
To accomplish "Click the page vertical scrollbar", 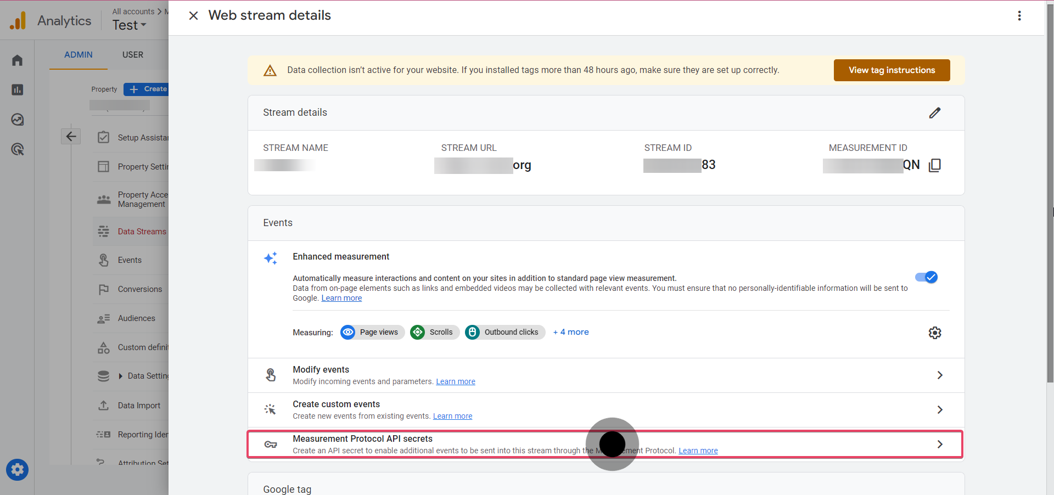I will pyautogui.click(x=1050, y=192).
